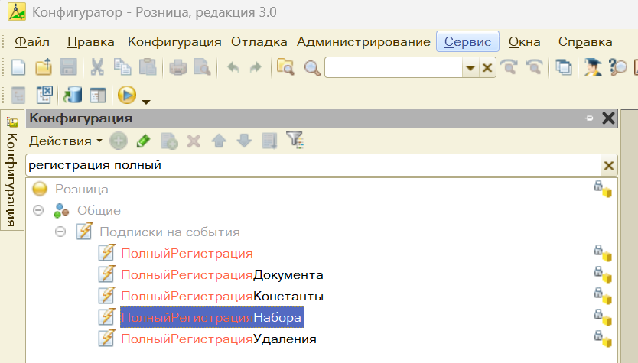Screen dimensions: 638x363
Task: Open the Файл menu
Action: [x=31, y=41]
